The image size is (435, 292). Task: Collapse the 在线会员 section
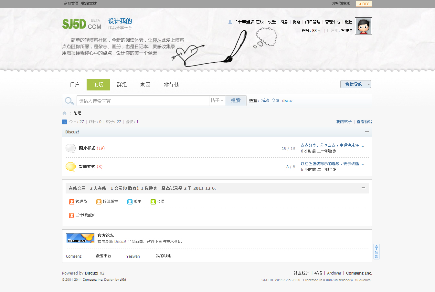[x=363, y=188]
